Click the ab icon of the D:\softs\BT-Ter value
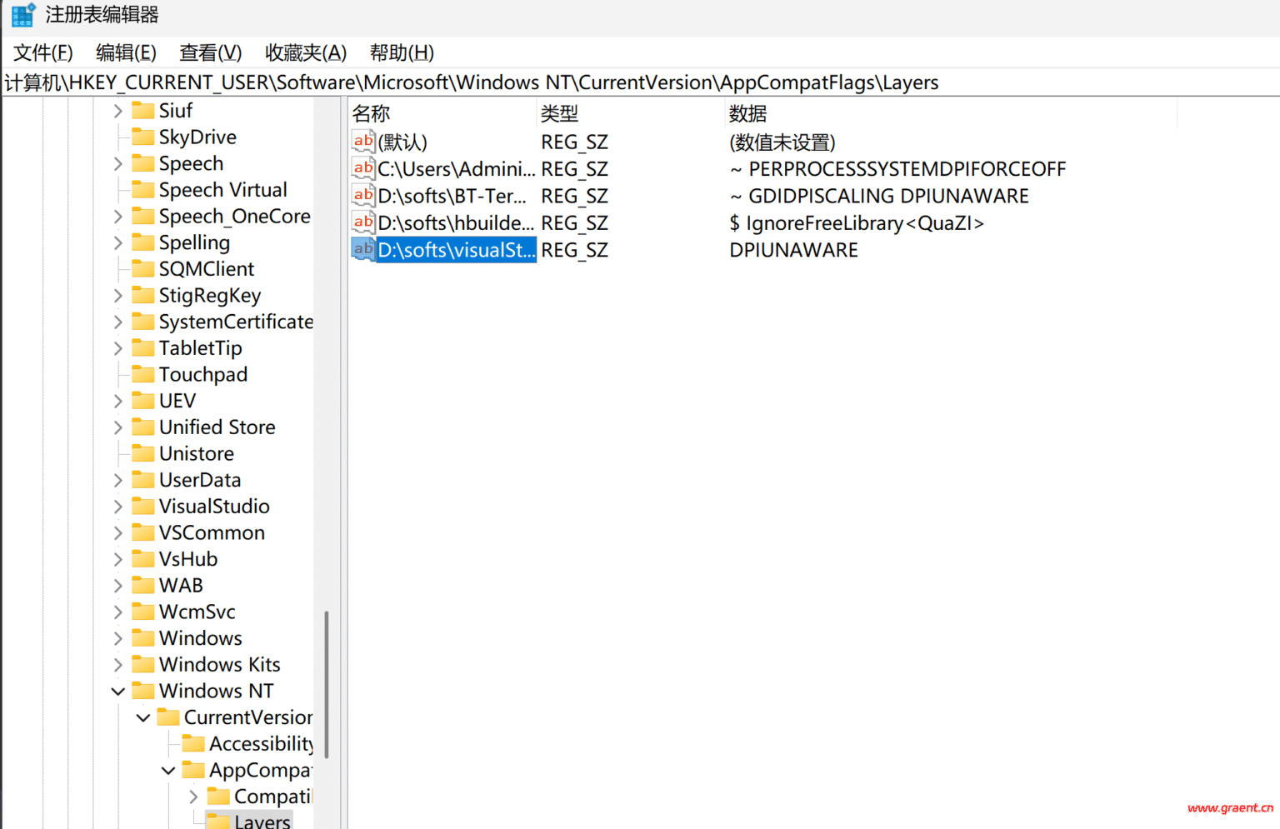The image size is (1280, 829). 362,196
